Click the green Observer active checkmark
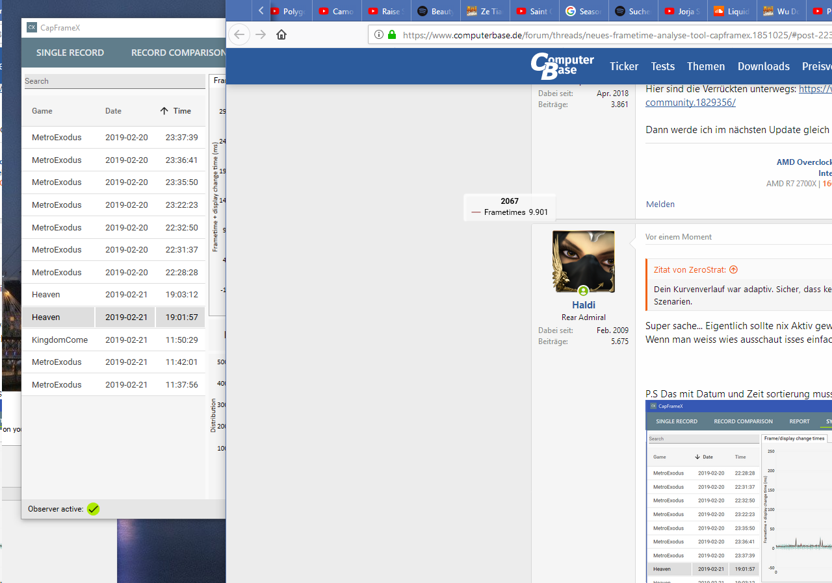The image size is (832, 583). pyautogui.click(x=93, y=509)
